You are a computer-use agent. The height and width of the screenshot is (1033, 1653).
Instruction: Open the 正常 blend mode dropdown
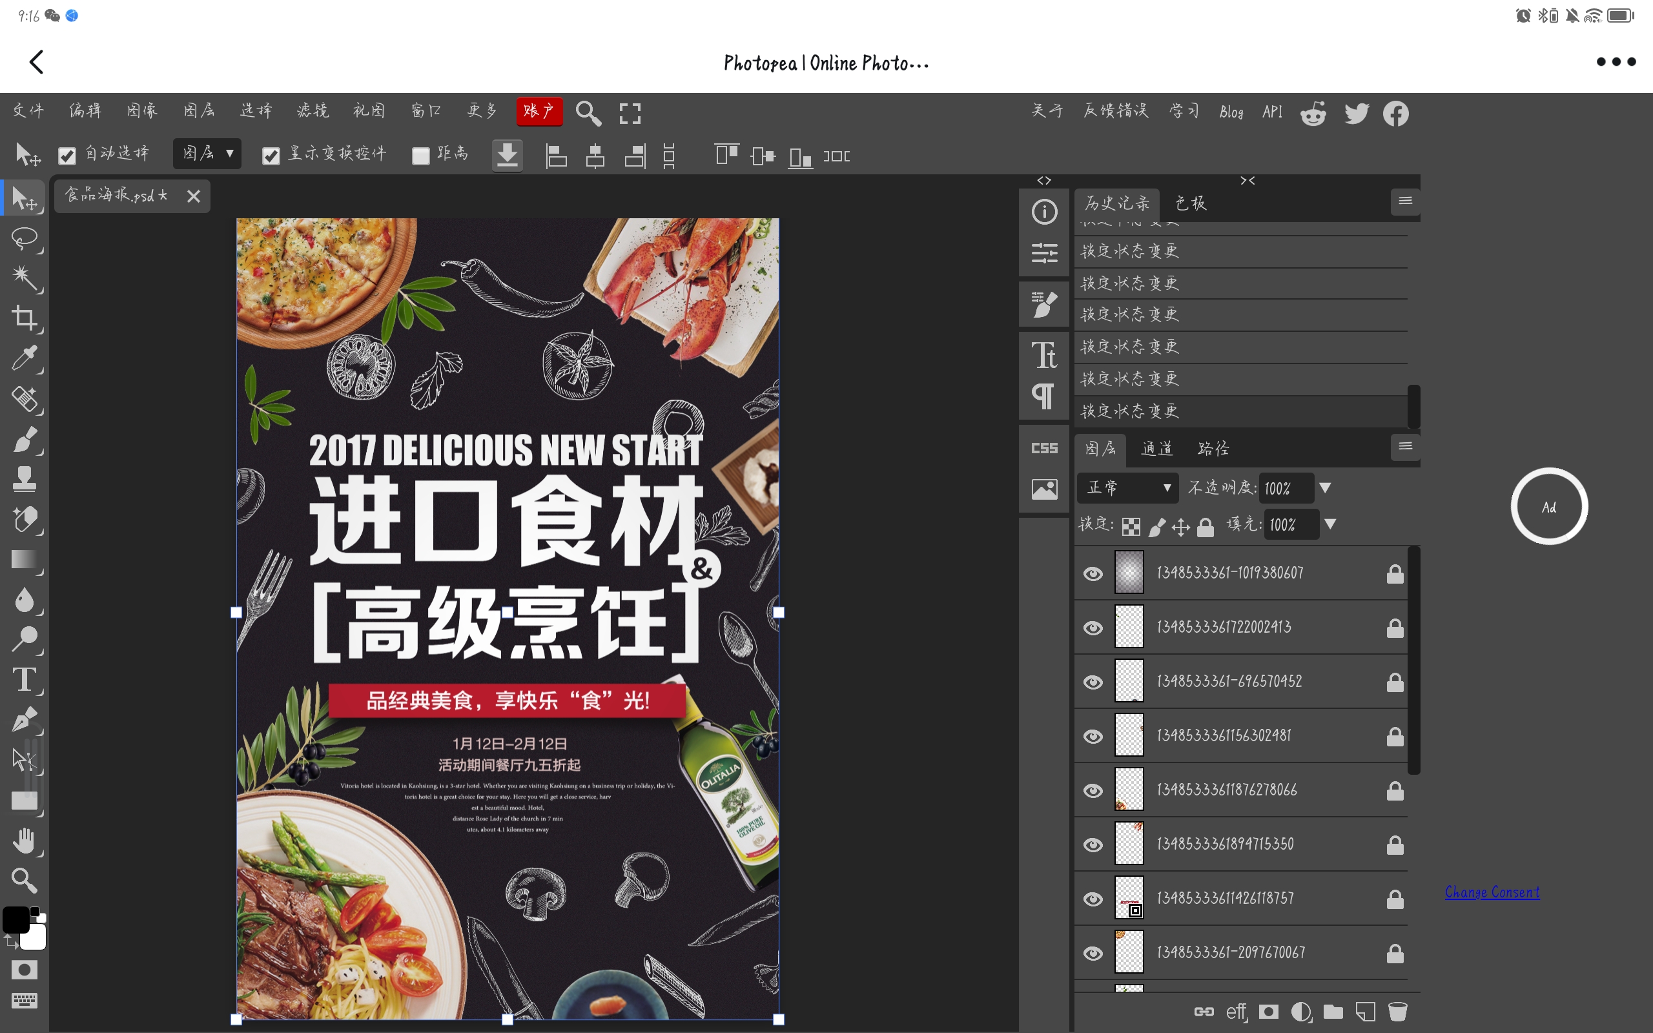pyautogui.click(x=1128, y=488)
